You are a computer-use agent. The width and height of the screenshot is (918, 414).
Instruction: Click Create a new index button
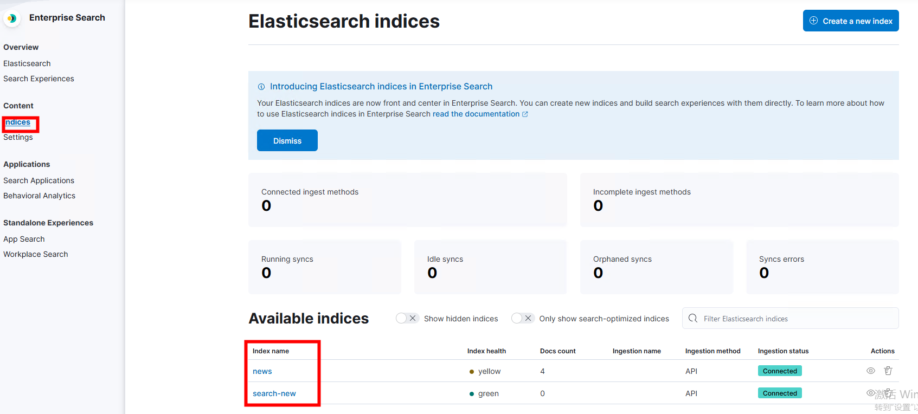point(851,21)
